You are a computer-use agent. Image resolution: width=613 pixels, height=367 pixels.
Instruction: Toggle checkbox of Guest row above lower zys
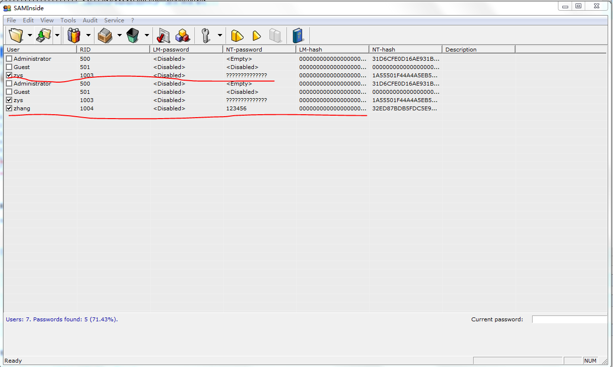coord(9,92)
